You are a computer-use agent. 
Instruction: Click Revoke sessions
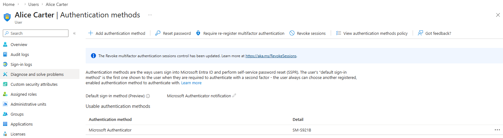click(x=308, y=33)
